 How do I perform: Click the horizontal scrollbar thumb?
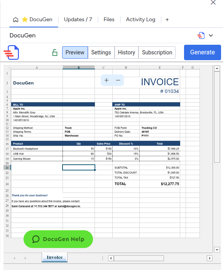click(x=139, y=258)
